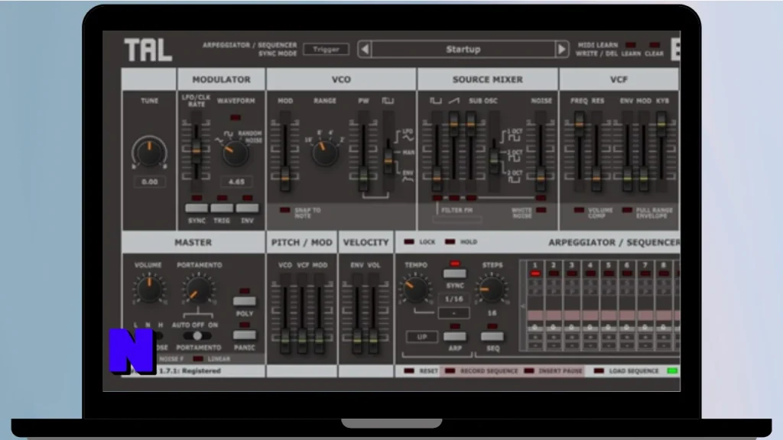Click the step 4 LED in sequencer

pyautogui.click(x=590, y=273)
